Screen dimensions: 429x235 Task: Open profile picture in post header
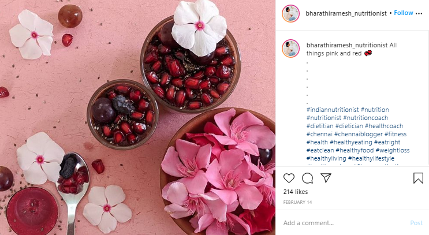point(290,13)
